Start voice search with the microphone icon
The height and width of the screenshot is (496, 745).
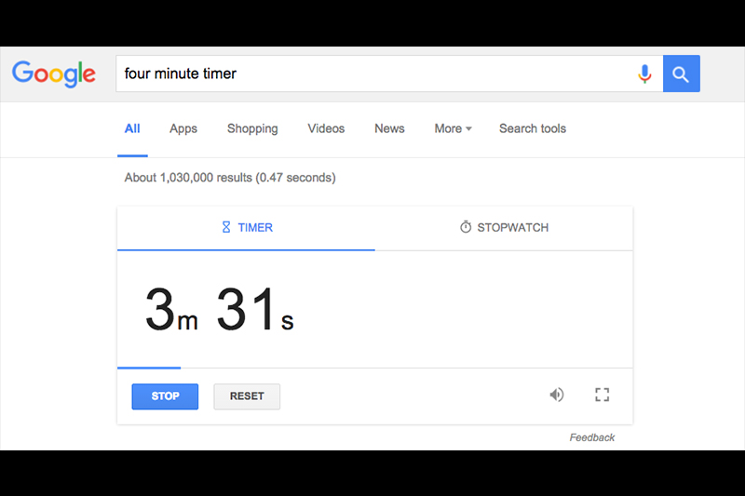click(644, 74)
